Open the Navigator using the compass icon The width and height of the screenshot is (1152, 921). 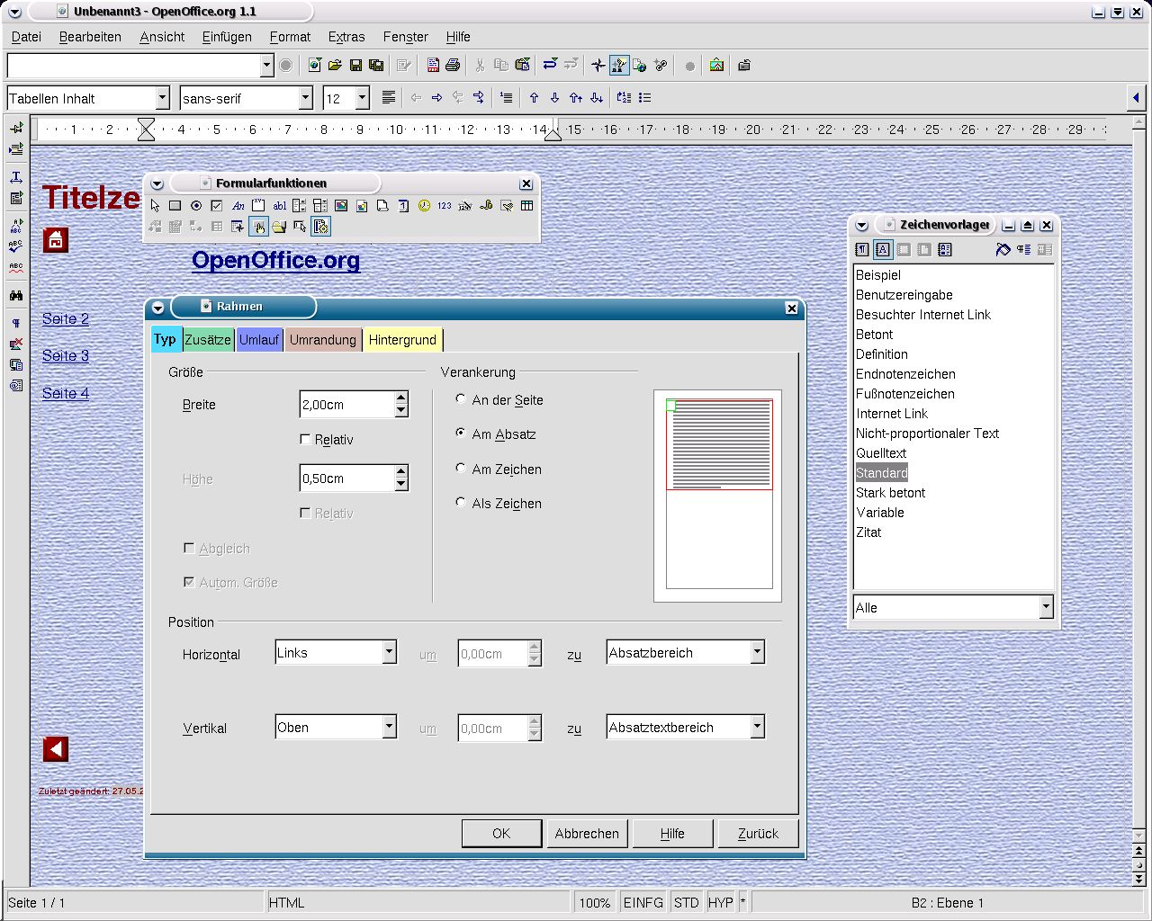click(x=598, y=65)
